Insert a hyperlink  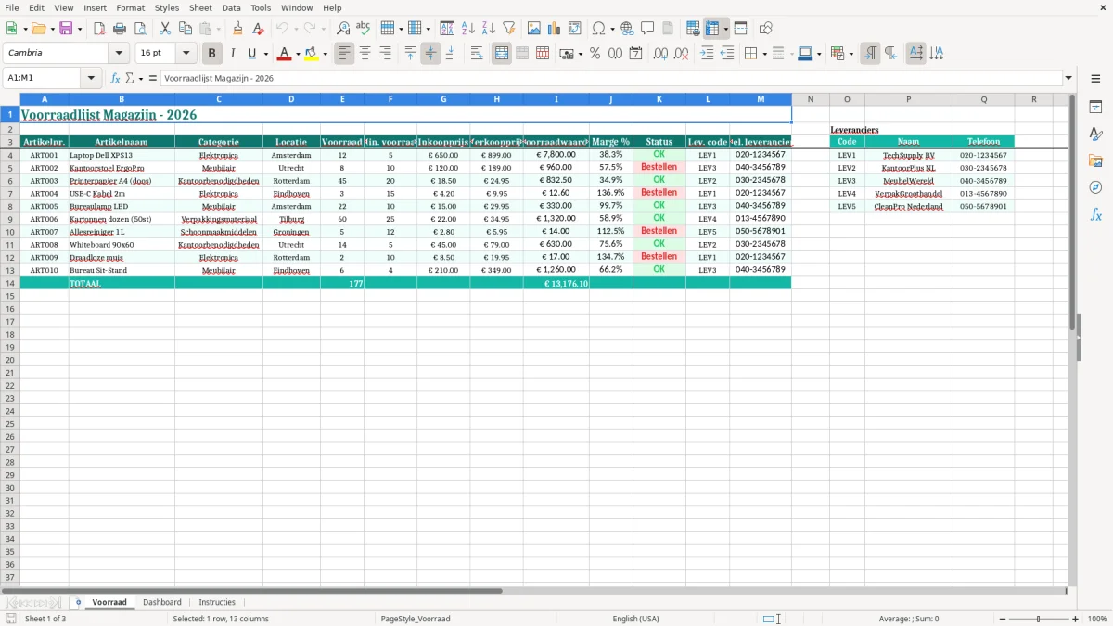point(627,29)
